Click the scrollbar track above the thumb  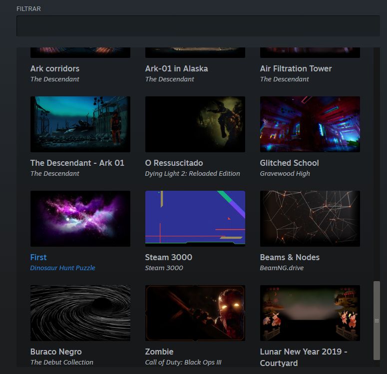click(x=377, y=164)
